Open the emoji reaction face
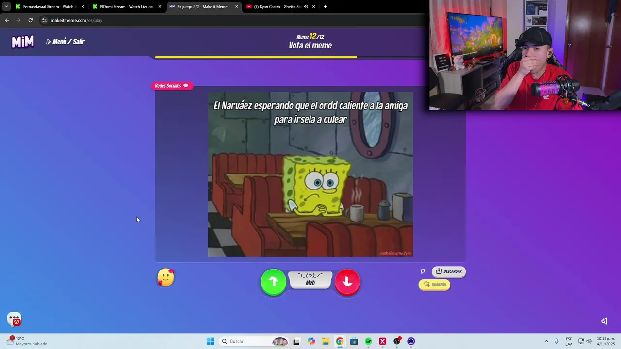This screenshot has height=349, width=621. (166, 278)
